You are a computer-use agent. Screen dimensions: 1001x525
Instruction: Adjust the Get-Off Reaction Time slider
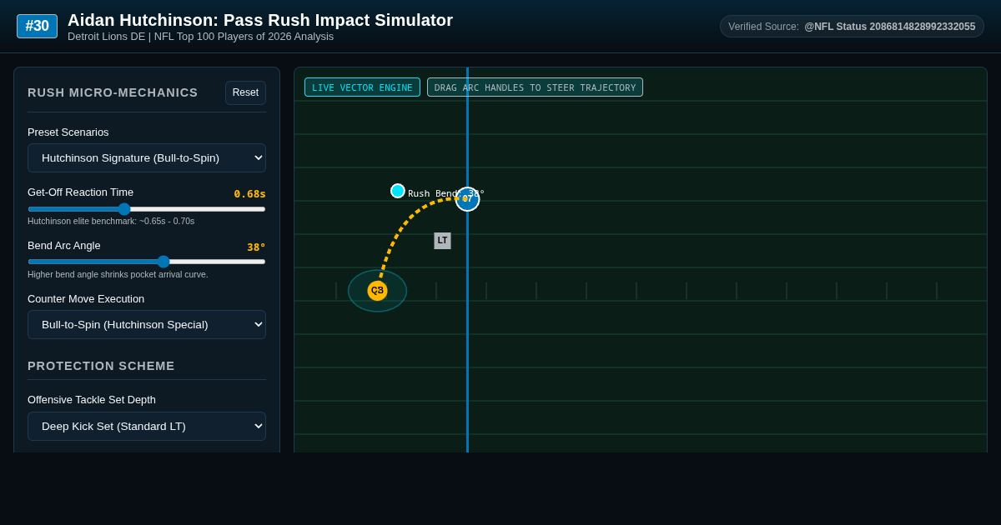[x=147, y=209]
